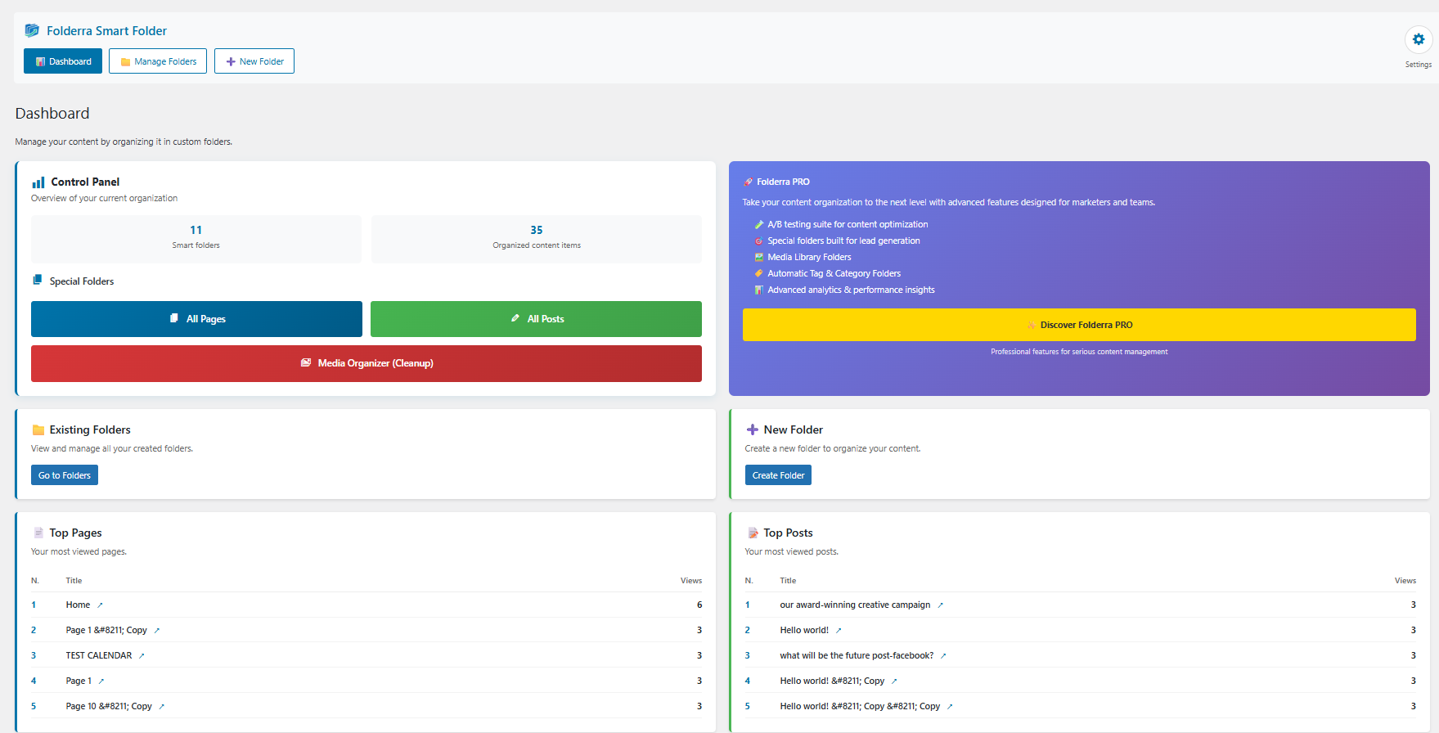Click the Advanced analytics chart icon
This screenshot has width=1439, height=733.
(x=759, y=290)
